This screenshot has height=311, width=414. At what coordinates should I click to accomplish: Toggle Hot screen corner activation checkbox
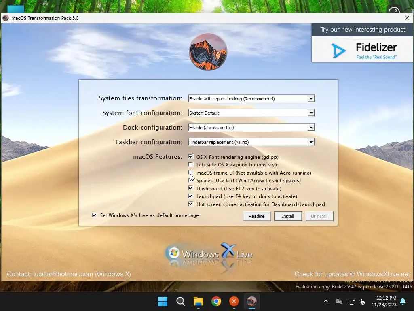point(191,204)
